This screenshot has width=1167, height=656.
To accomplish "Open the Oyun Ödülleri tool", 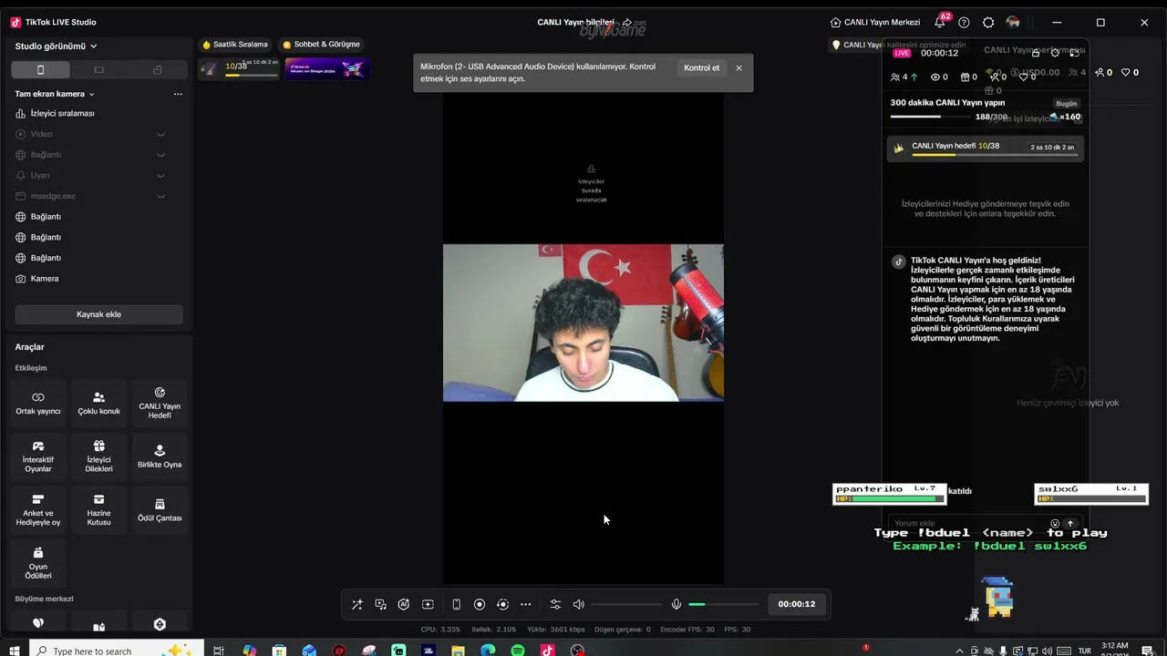I will (38, 563).
